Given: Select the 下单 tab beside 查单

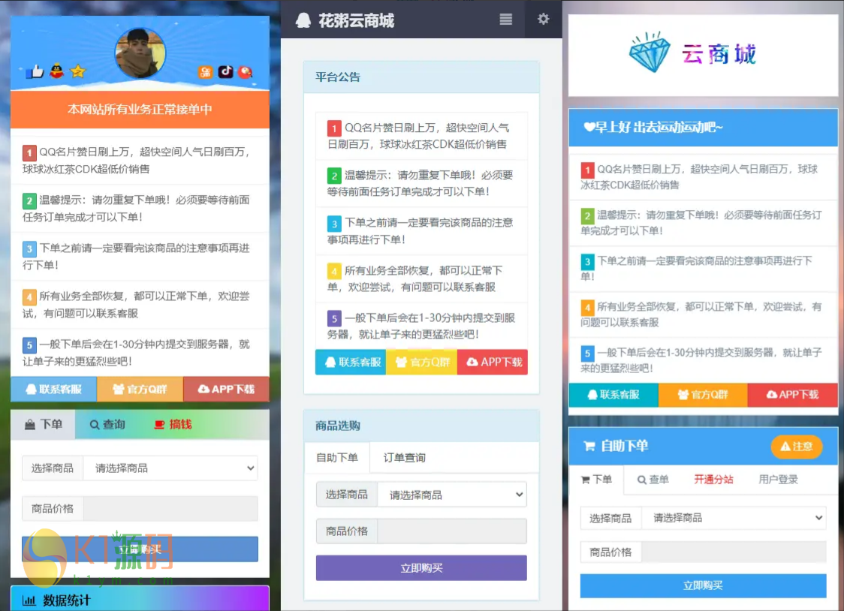Looking at the screenshot, I should pos(596,480).
